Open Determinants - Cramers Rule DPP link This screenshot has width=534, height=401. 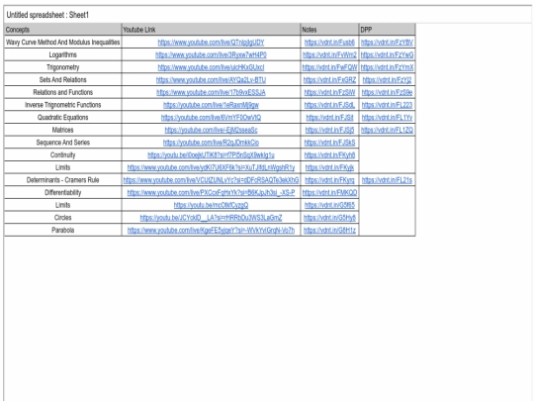click(x=387, y=180)
